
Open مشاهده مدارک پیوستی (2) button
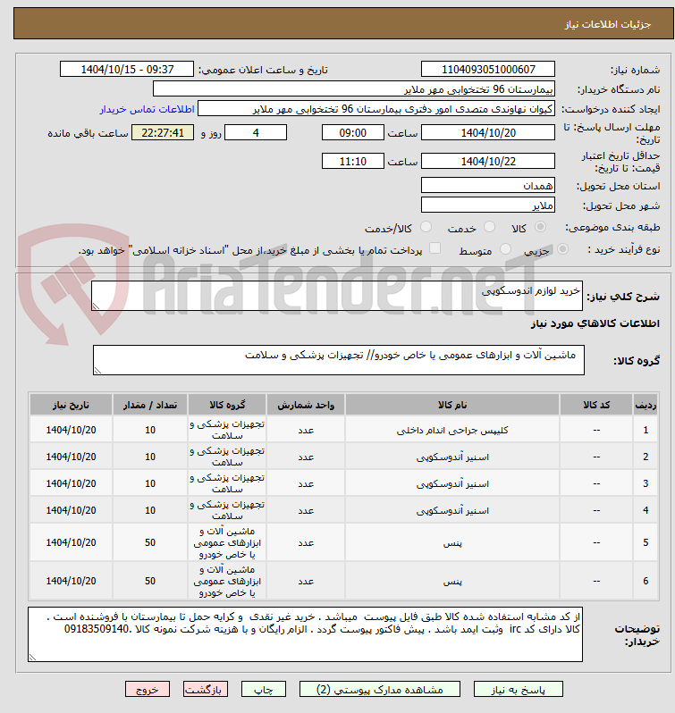coord(380,690)
